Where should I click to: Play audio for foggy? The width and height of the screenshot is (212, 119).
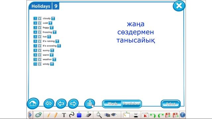click(39, 28)
